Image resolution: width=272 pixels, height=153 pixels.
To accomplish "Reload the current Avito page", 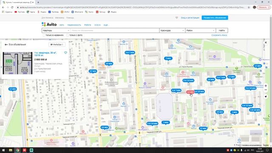I will click(x=12, y=7).
